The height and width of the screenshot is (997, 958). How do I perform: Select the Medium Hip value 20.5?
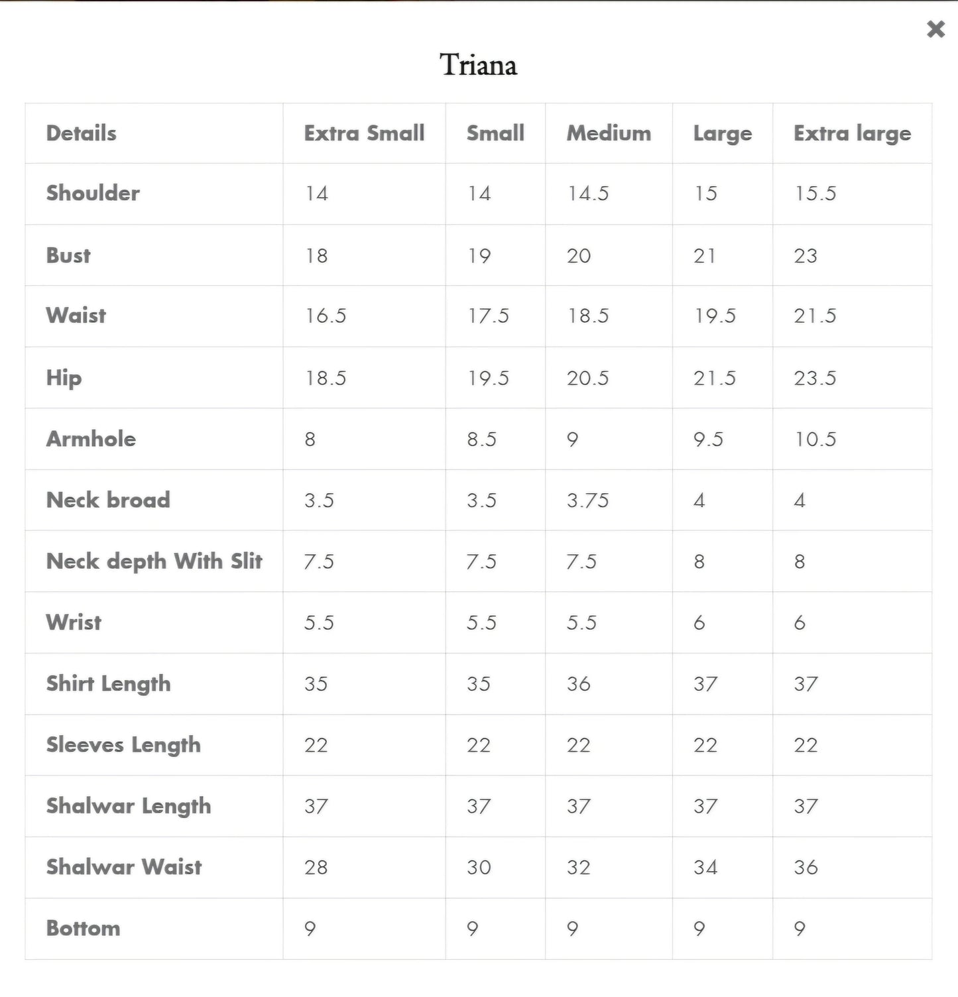coord(587,379)
